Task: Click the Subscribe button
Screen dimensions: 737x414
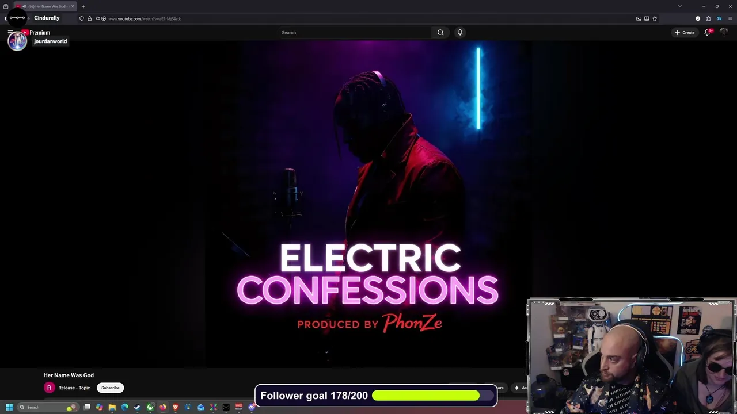Action: pyautogui.click(x=111, y=388)
